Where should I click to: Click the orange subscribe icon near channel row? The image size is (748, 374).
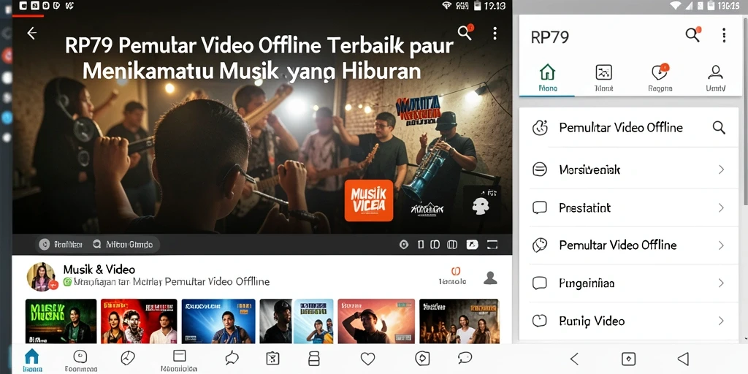(455, 272)
